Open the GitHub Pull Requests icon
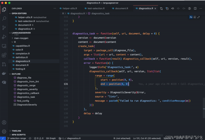The width and height of the screenshot is (205, 140). pyautogui.click(x=4, y=64)
